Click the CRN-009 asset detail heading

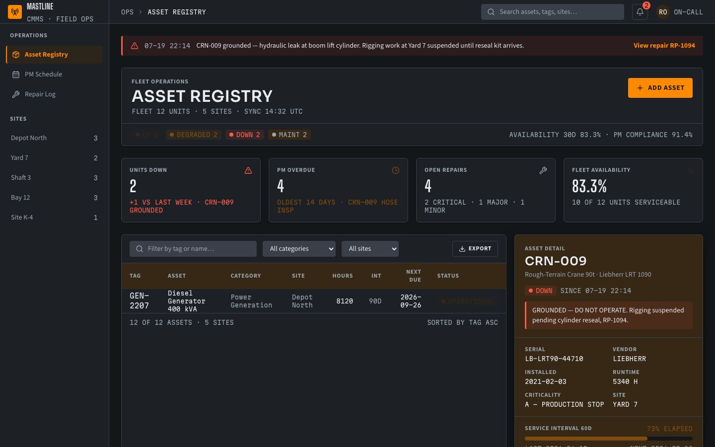click(x=556, y=261)
